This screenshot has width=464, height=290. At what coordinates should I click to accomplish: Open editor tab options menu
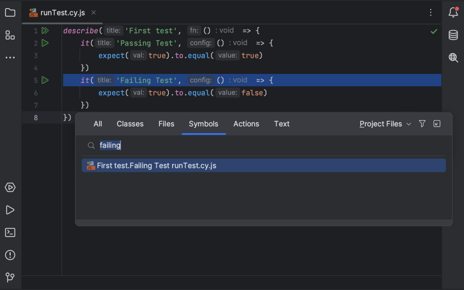point(430,12)
